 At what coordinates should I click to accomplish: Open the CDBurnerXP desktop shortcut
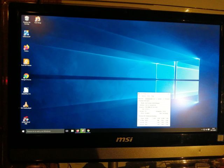point(26,33)
